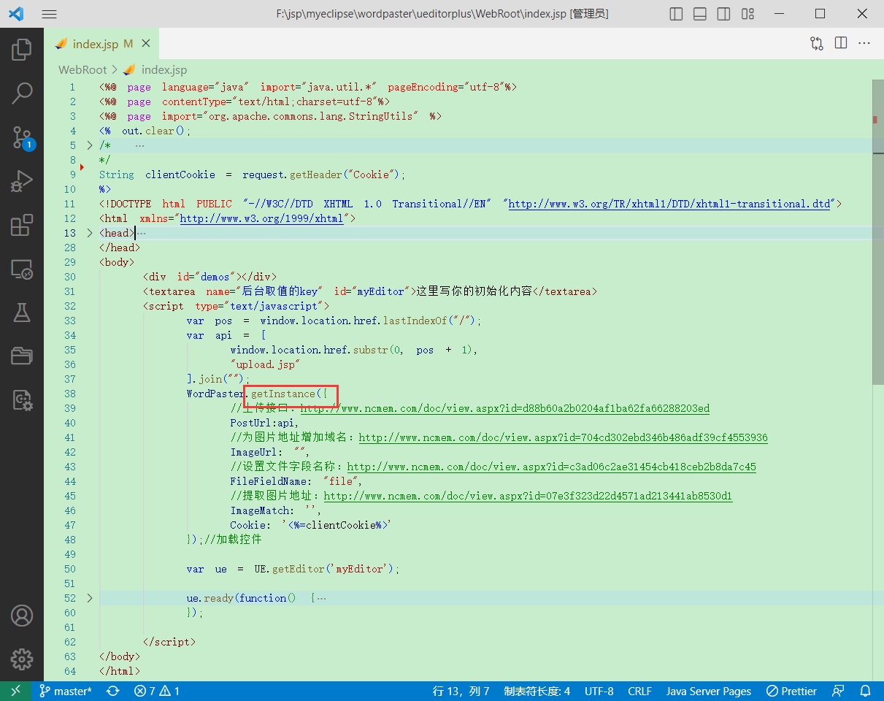Open image domain doc link on line 41
Viewport: 884px width, 701px height.
(563, 437)
